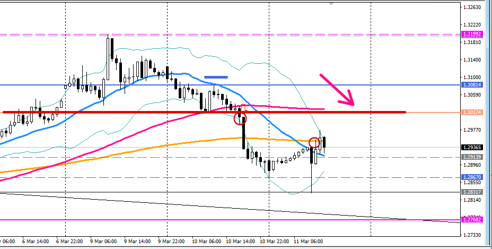This screenshot has height=249, width=492.
Task: Click the 6 Mar 14:00 time label
Action: tap(36, 242)
